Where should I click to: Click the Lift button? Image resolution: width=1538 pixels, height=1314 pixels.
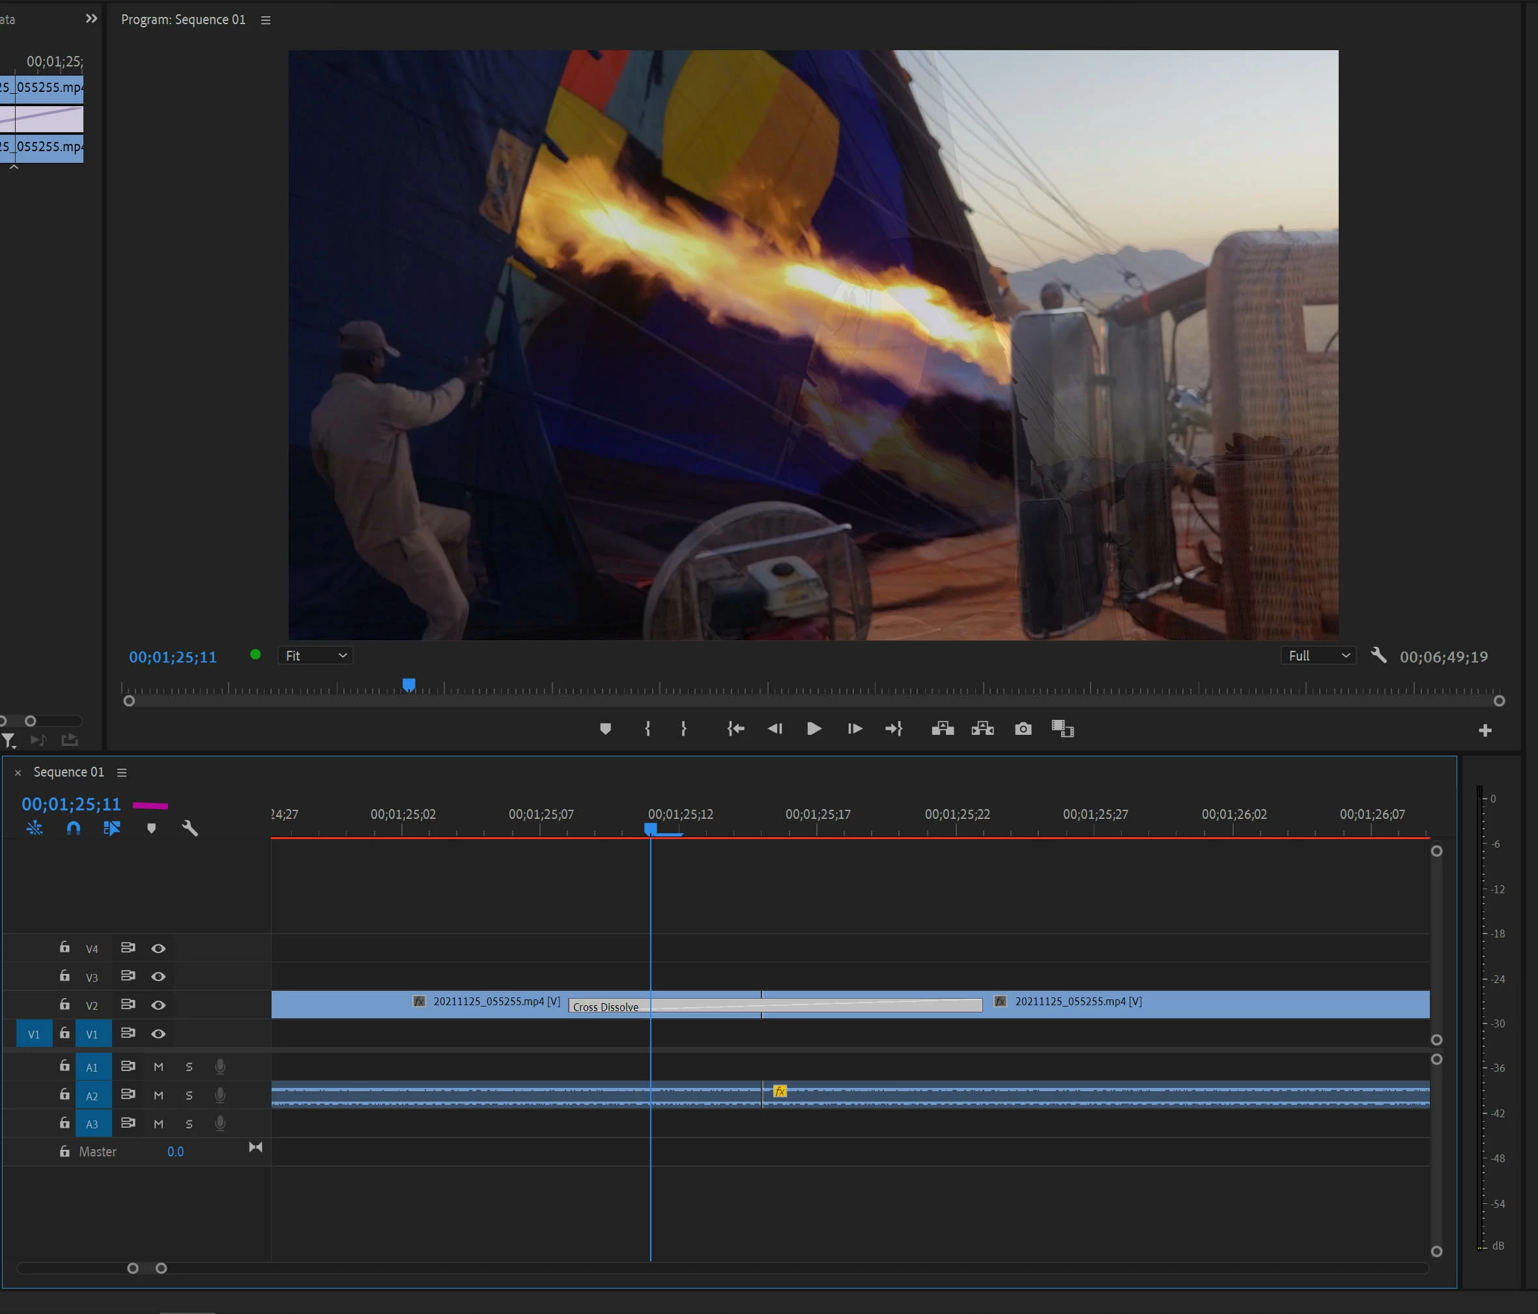pos(943,728)
